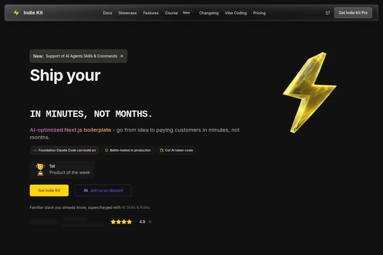Open the Vibe Coding nav link
This screenshot has width=383, height=255.
(236, 13)
